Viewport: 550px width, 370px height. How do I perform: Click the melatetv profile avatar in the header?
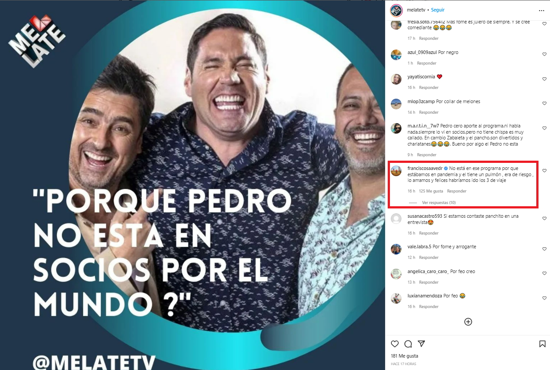(x=396, y=10)
